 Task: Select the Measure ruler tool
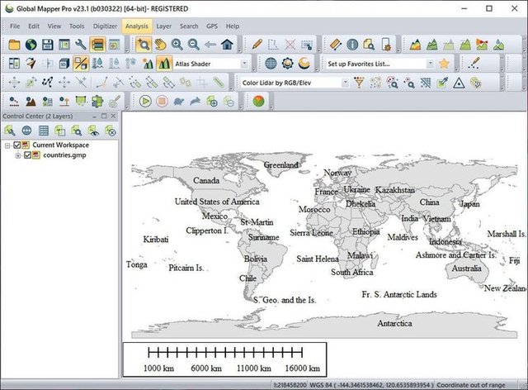(335, 44)
